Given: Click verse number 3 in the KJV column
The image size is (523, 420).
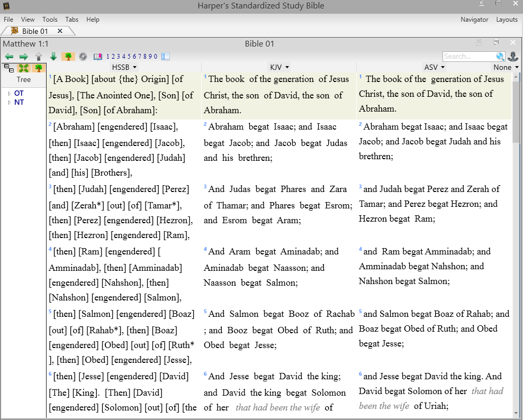Looking at the screenshot, I should [205, 187].
